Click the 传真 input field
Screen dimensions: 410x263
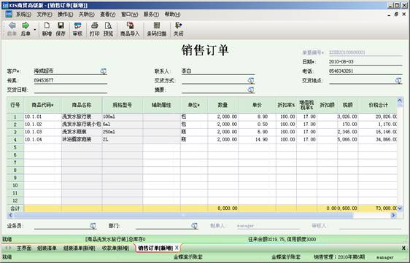[x=71, y=80]
